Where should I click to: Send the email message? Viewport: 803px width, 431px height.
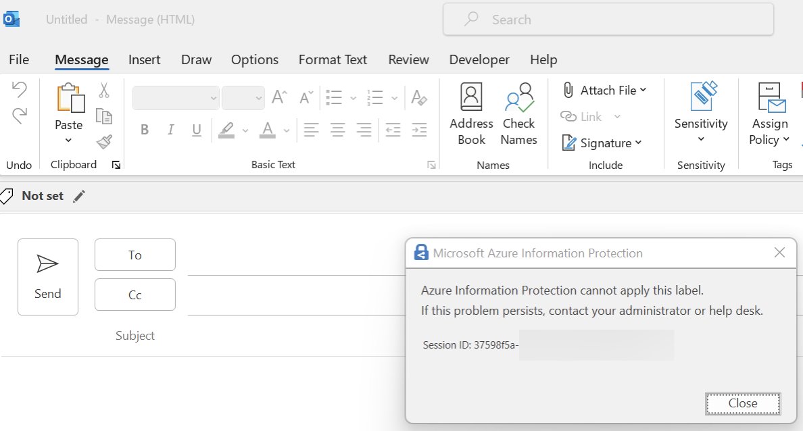[x=48, y=277]
